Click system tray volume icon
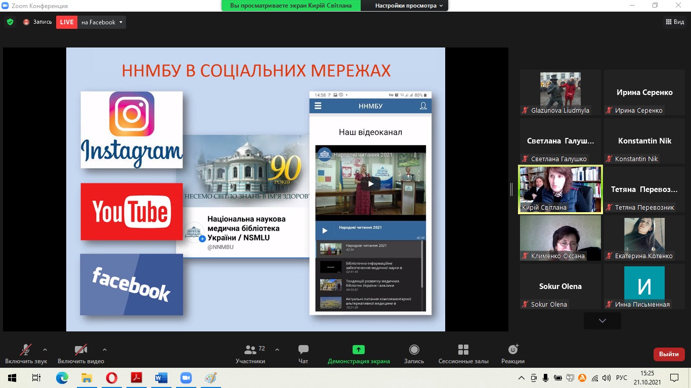Viewport: 691px width, 388px height. pos(606,378)
